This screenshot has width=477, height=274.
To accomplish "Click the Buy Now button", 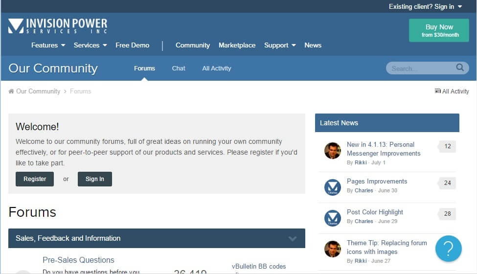I will point(439,30).
